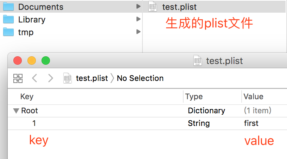
Task: Click the related items grid icon
Action: 18,78
